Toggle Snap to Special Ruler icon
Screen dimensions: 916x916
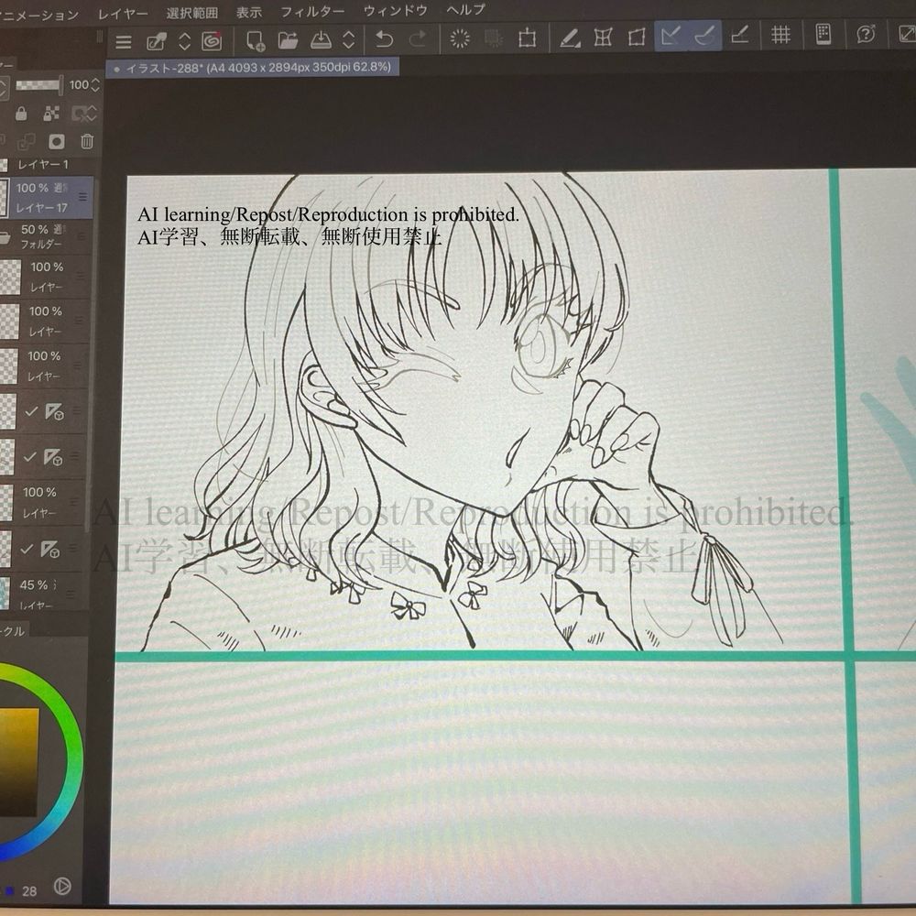(705, 36)
